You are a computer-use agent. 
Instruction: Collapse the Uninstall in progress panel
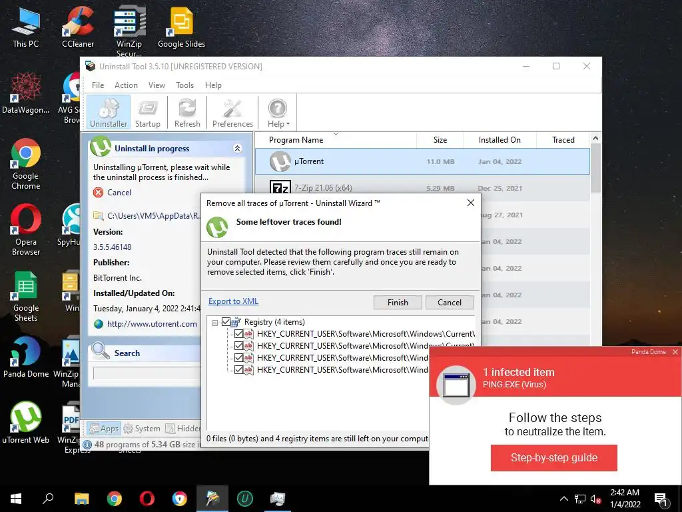click(x=238, y=149)
